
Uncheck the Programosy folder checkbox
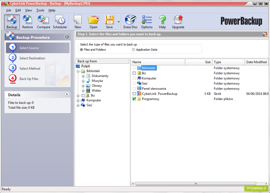(x=134, y=99)
